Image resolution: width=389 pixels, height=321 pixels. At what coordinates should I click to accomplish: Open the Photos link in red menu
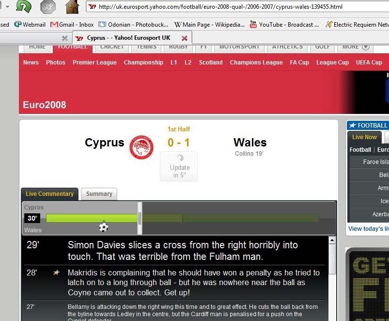pyautogui.click(x=56, y=63)
